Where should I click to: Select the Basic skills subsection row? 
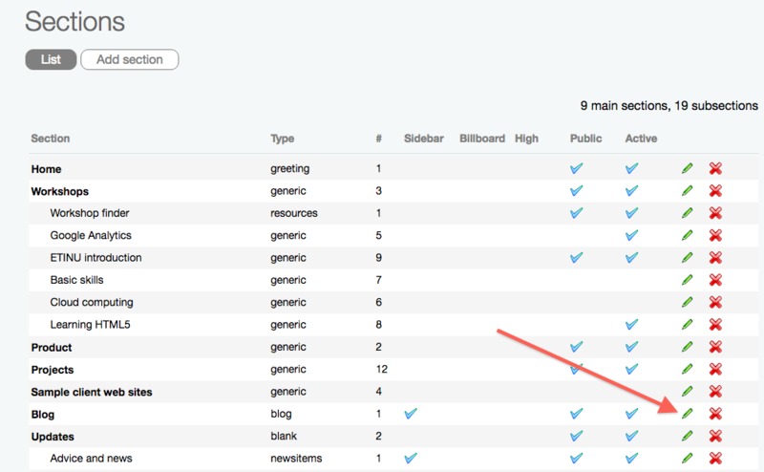pos(76,280)
